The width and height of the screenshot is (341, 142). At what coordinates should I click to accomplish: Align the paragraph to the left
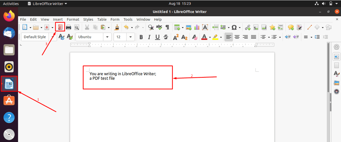click(x=228, y=37)
